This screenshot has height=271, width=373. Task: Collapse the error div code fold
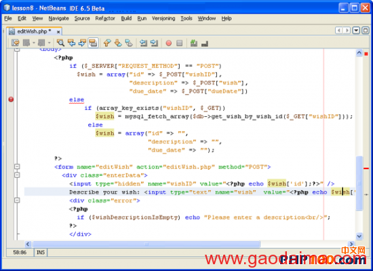(17, 200)
